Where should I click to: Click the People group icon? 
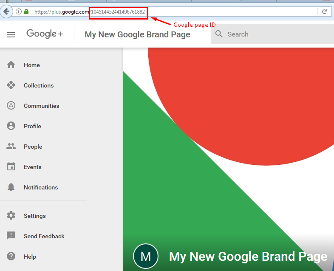pos(11,146)
